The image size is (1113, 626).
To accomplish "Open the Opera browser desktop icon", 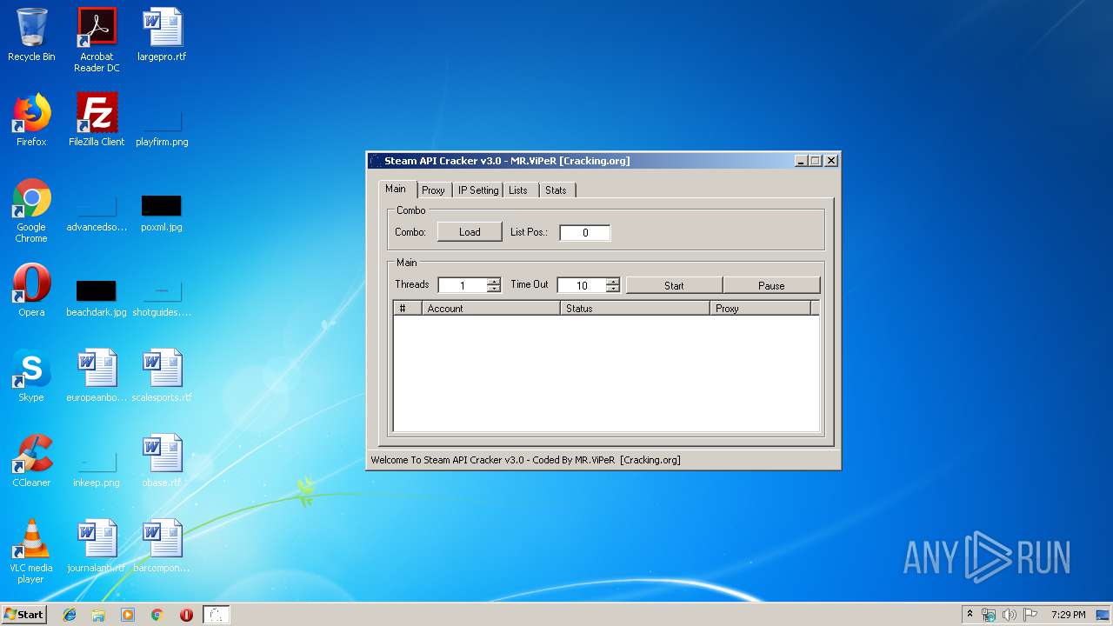I will (x=31, y=290).
